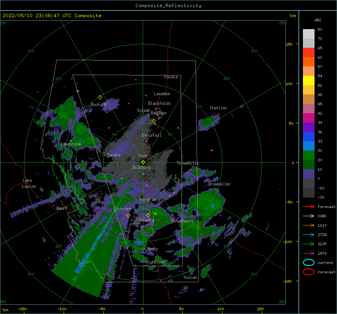Screen dimensions: 337x314
Task: Click the dBZ legend heading
Action: [x=318, y=20]
